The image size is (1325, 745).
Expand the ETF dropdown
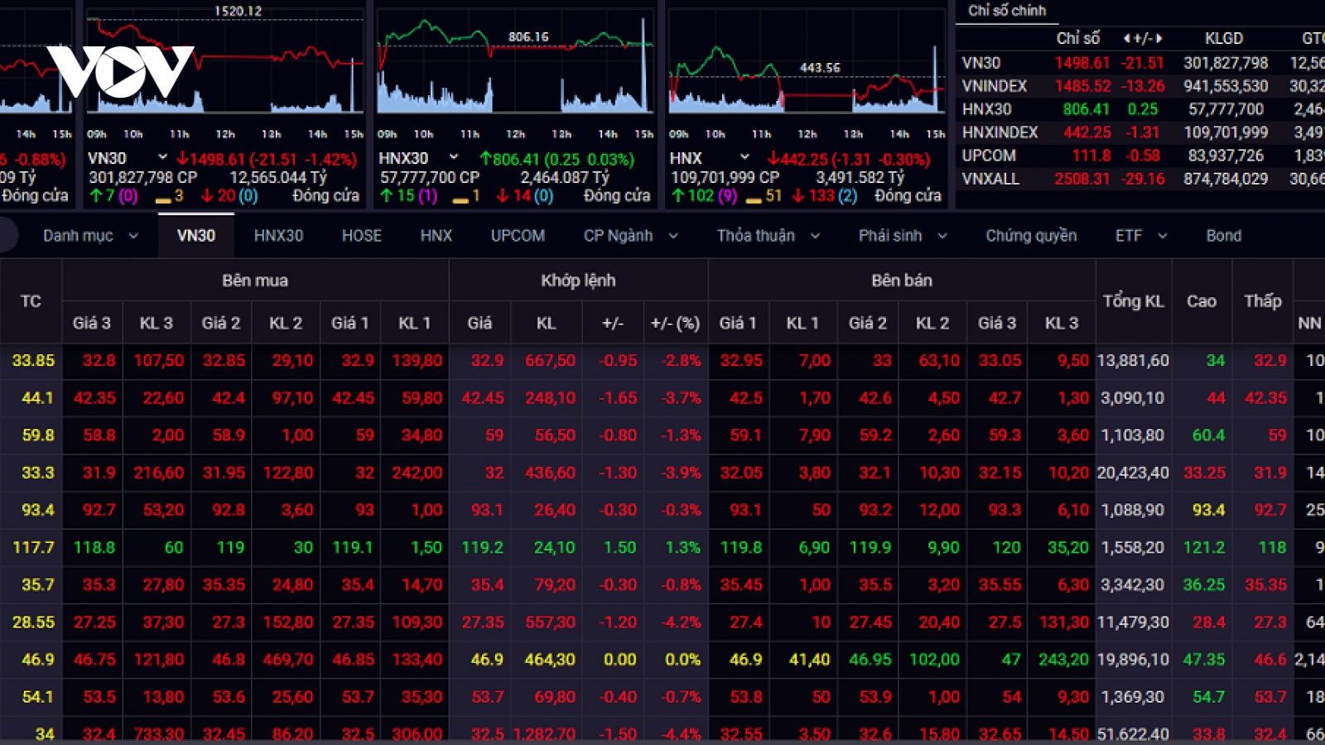pos(1163,236)
